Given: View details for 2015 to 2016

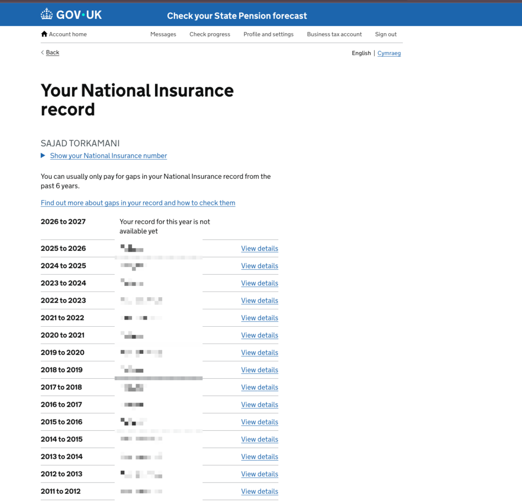Looking at the screenshot, I should click(x=259, y=422).
